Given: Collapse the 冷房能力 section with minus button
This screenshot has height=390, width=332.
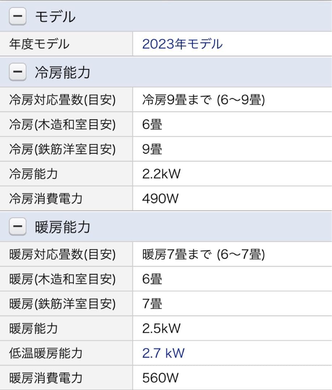Looking at the screenshot, I should (x=17, y=73).
